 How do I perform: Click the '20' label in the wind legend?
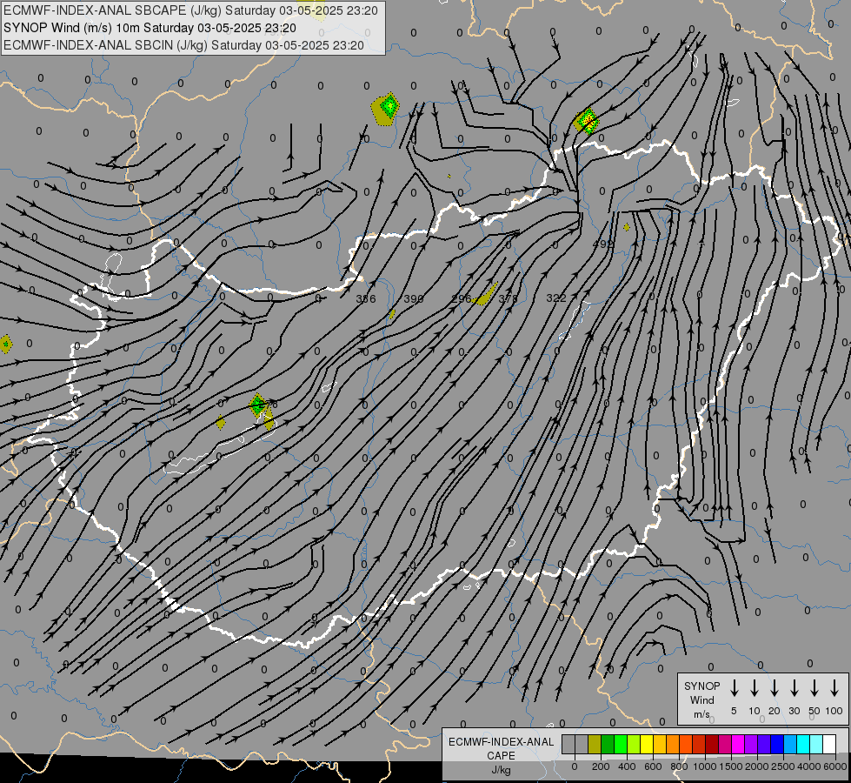(x=775, y=711)
